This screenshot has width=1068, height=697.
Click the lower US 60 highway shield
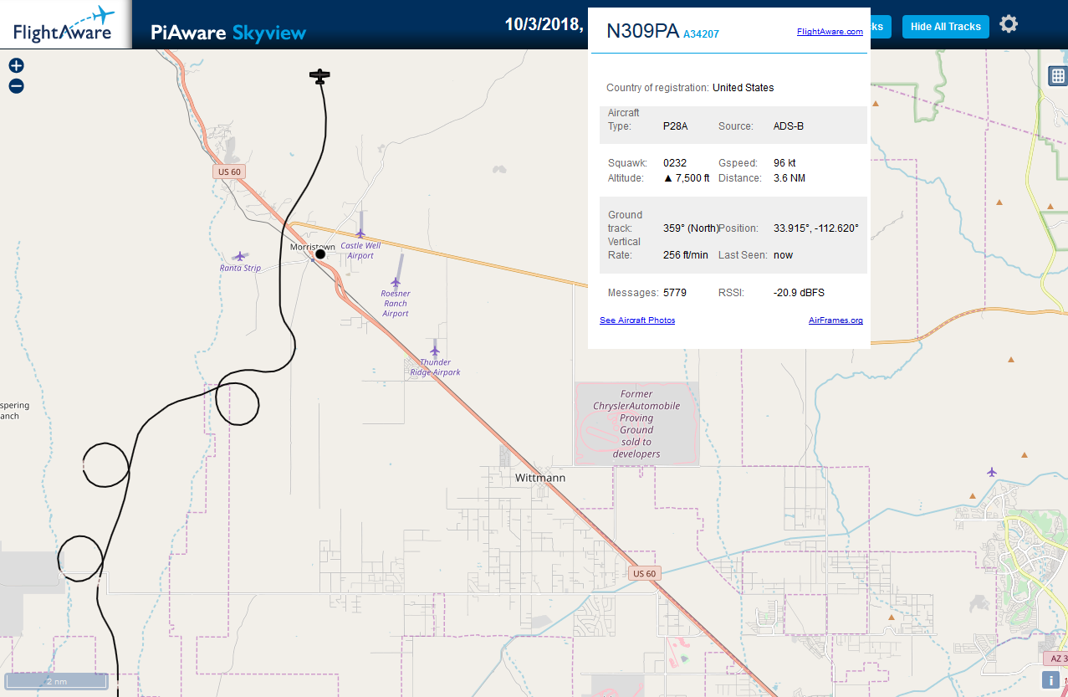pyautogui.click(x=645, y=573)
